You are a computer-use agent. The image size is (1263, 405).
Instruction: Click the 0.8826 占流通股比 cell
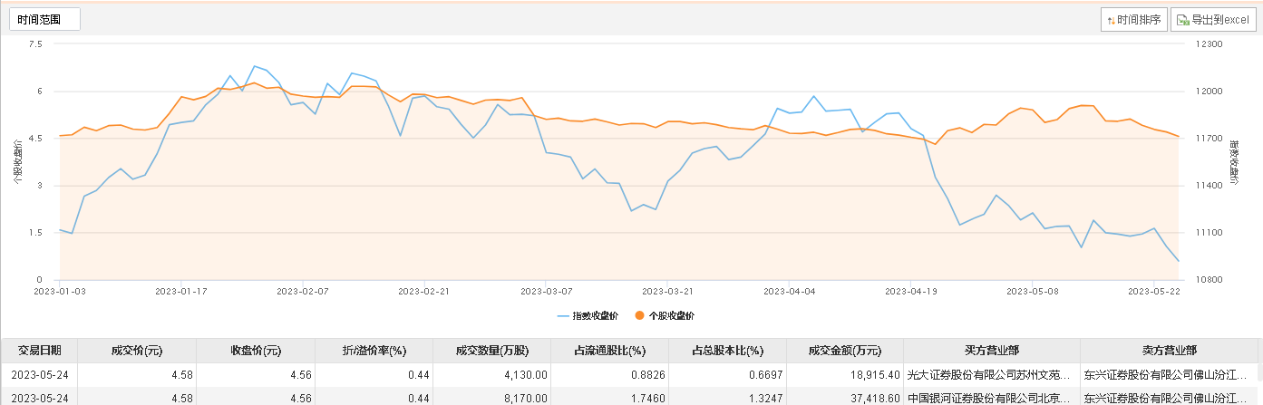pyautogui.click(x=609, y=374)
